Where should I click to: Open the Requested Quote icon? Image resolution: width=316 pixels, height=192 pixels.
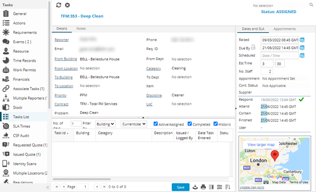(x=6, y=145)
